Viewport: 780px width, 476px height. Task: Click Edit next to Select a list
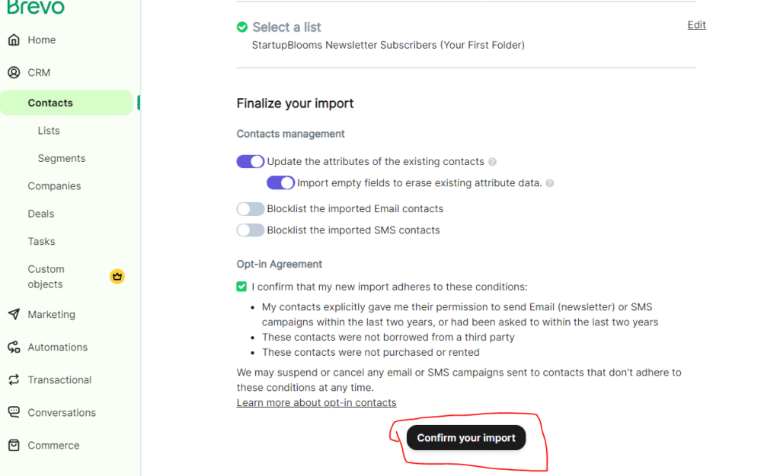[696, 25]
